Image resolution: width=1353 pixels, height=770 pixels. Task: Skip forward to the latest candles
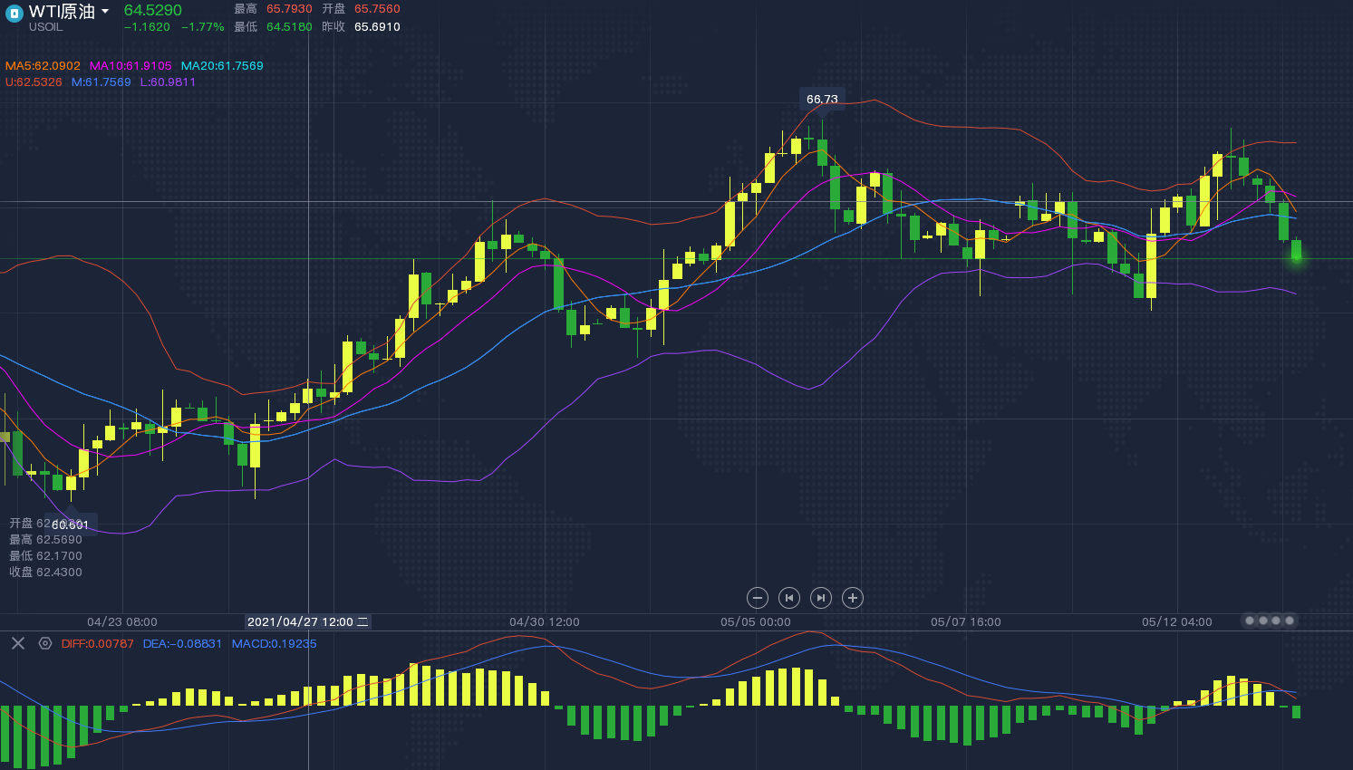[820, 598]
